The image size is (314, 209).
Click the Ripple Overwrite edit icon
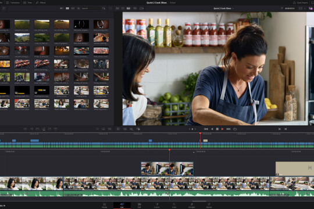[x=37, y=129]
